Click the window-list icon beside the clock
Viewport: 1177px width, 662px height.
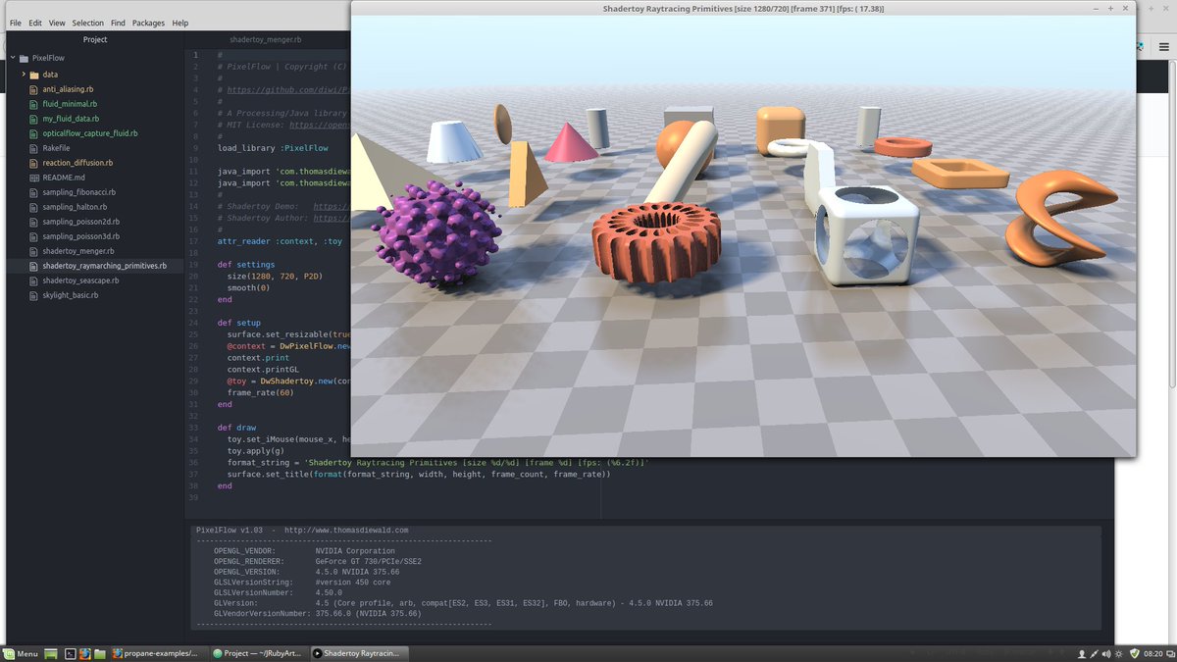(x=1170, y=652)
